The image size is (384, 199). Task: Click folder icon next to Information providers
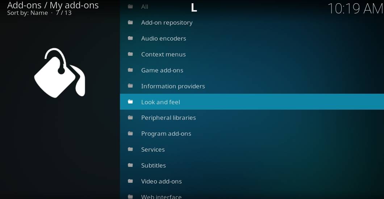pyautogui.click(x=130, y=86)
